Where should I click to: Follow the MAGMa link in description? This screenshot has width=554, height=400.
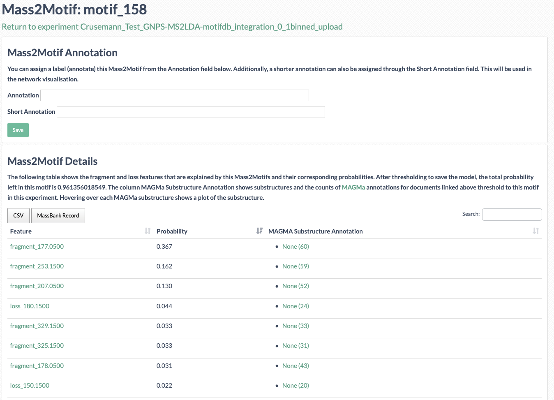[353, 187]
